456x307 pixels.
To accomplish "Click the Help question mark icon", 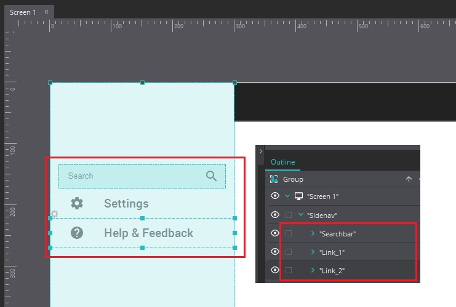I will pyautogui.click(x=77, y=233).
